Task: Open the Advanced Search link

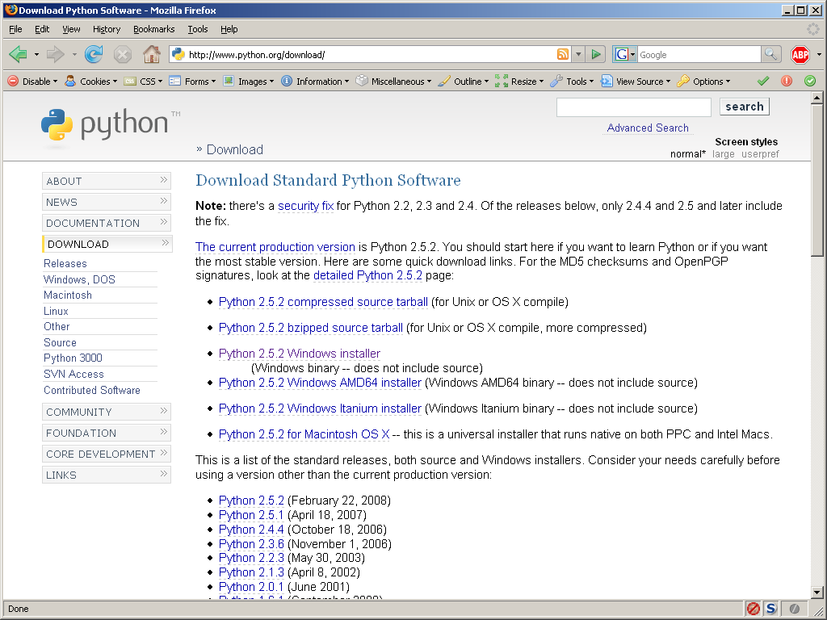Action: (x=648, y=128)
